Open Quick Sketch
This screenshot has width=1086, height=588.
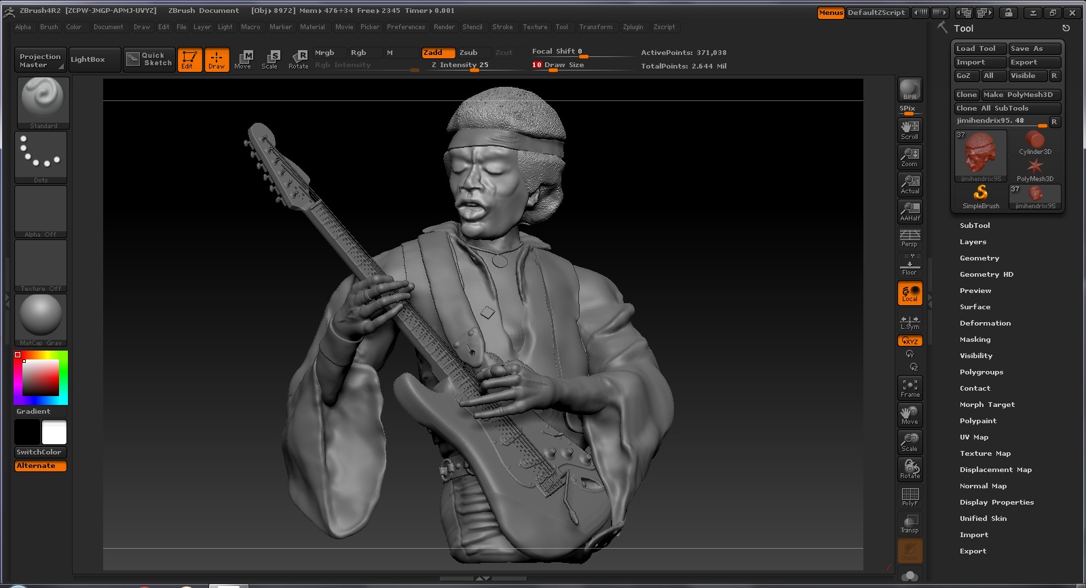click(149, 60)
